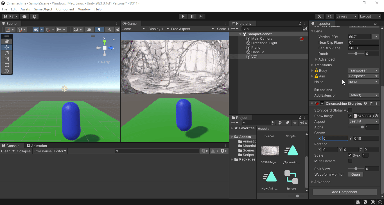Select the Rotate tool

click(7, 53)
